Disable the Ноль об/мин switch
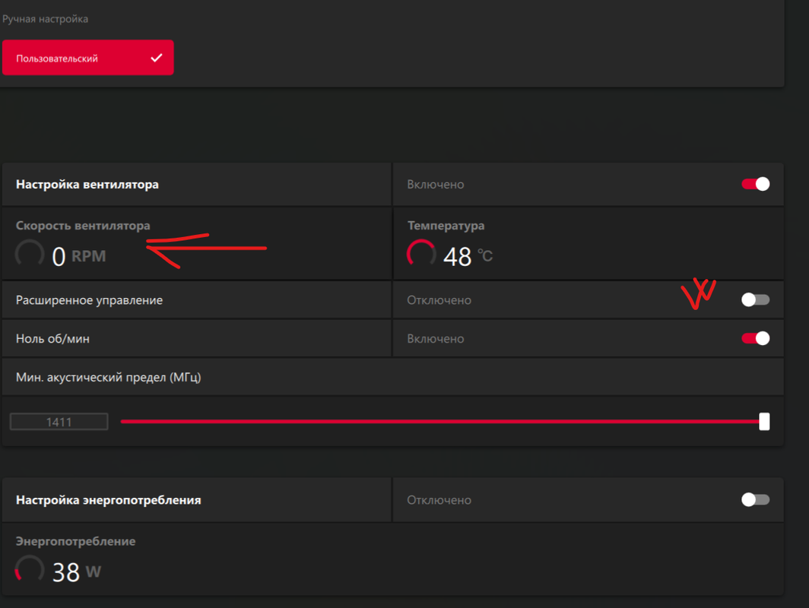 755,338
